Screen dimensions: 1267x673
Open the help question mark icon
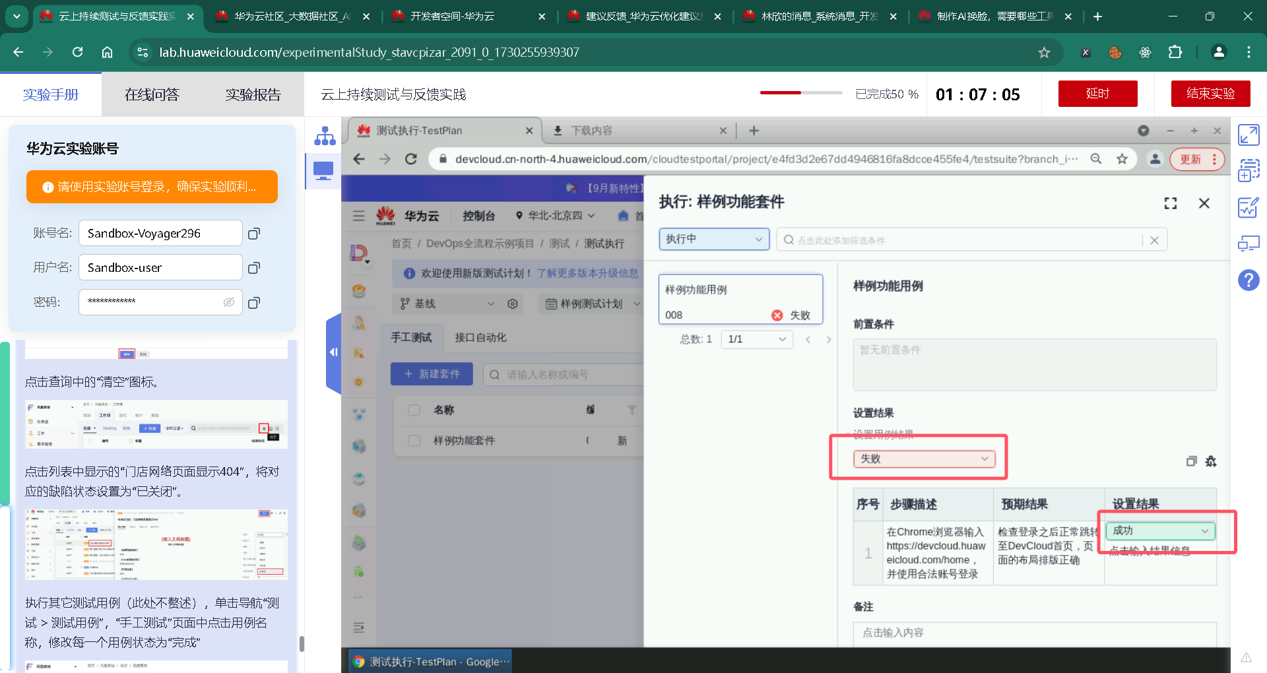coord(1249,280)
